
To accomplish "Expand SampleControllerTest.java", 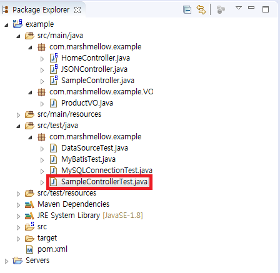I will [42, 182].
